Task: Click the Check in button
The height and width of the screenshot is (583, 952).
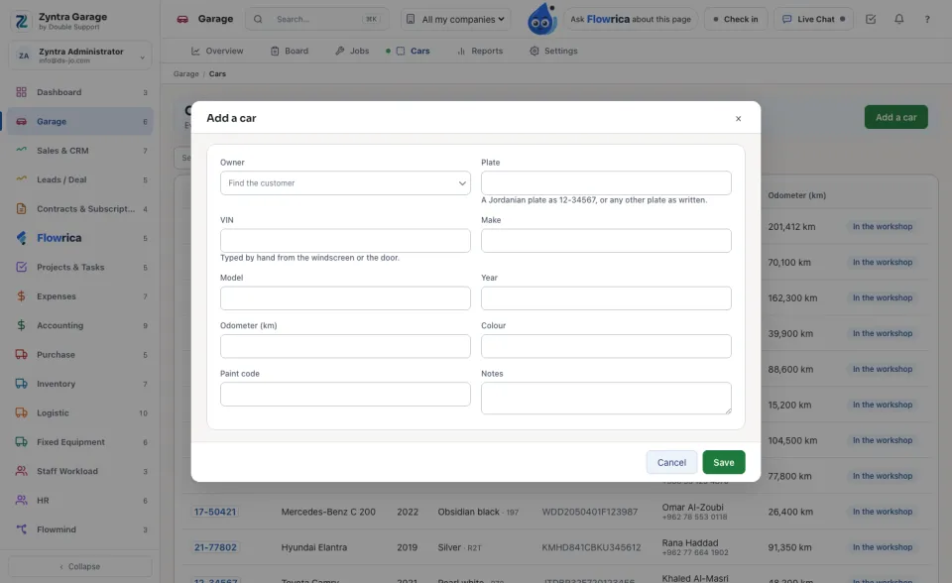Action: (736, 19)
